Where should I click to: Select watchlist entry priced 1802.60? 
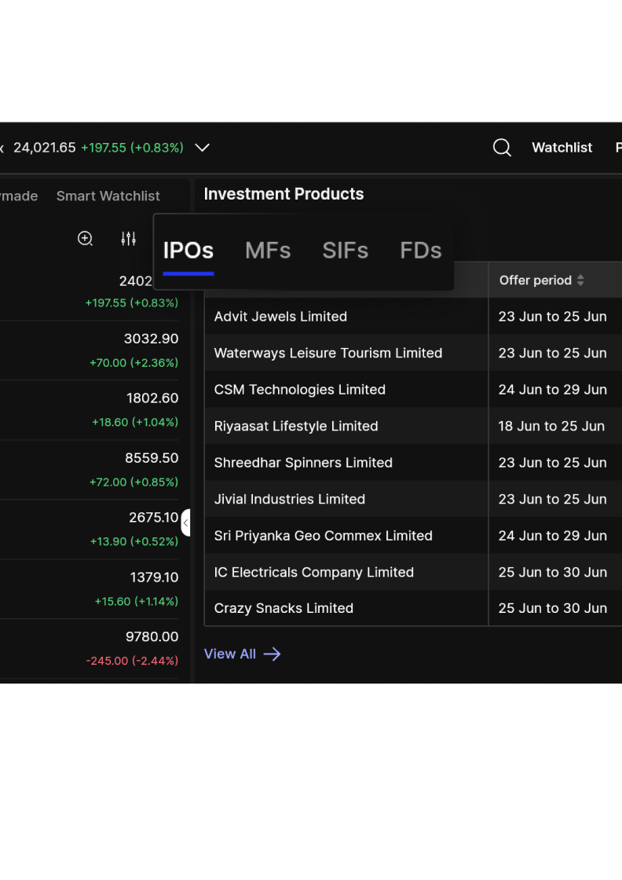tap(90, 409)
